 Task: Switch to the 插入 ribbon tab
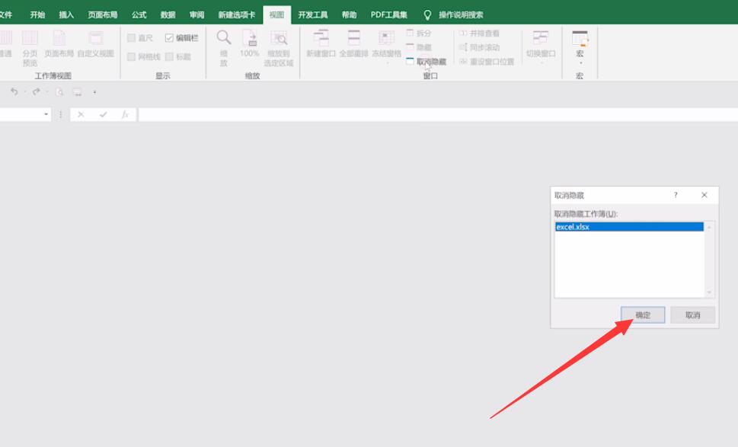click(x=66, y=15)
